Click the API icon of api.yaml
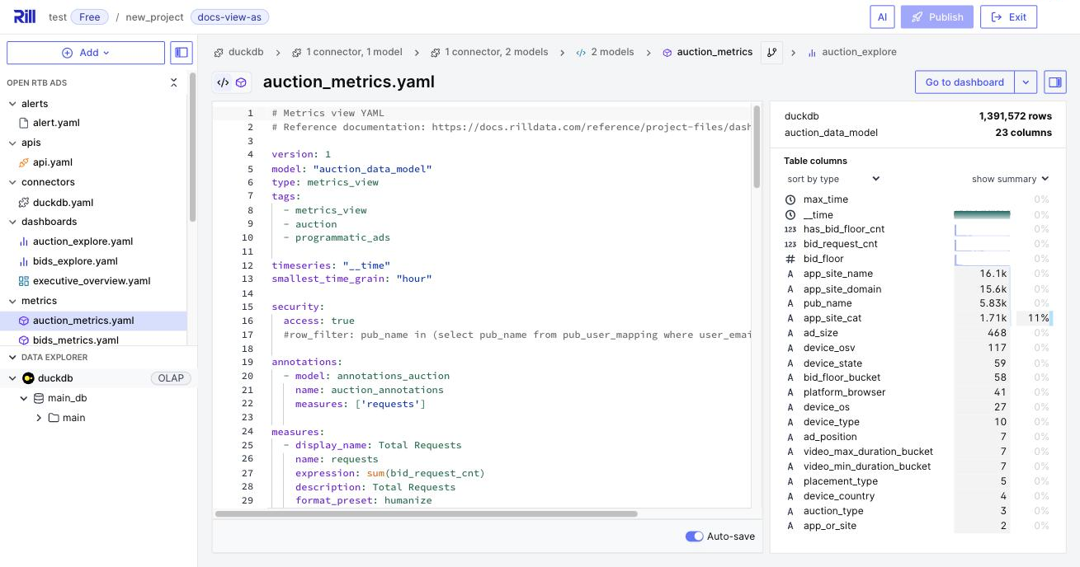 pyautogui.click(x=24, y=162)
